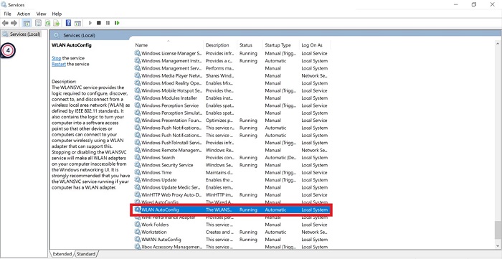Open the File menu

7,14
